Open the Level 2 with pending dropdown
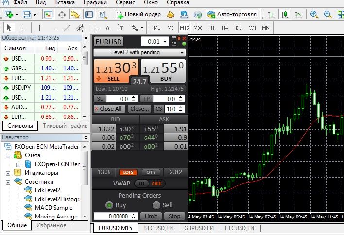The image size is (344, 235). tap(140, 52)
